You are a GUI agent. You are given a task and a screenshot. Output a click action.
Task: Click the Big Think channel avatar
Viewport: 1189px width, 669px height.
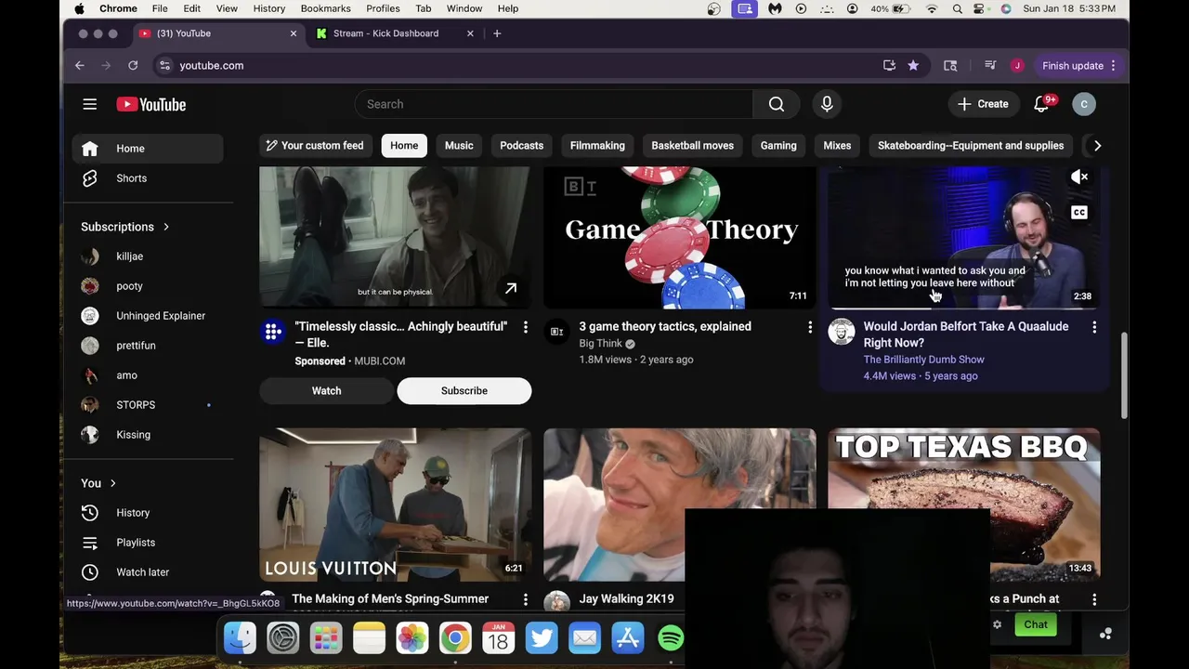(556, 332)
